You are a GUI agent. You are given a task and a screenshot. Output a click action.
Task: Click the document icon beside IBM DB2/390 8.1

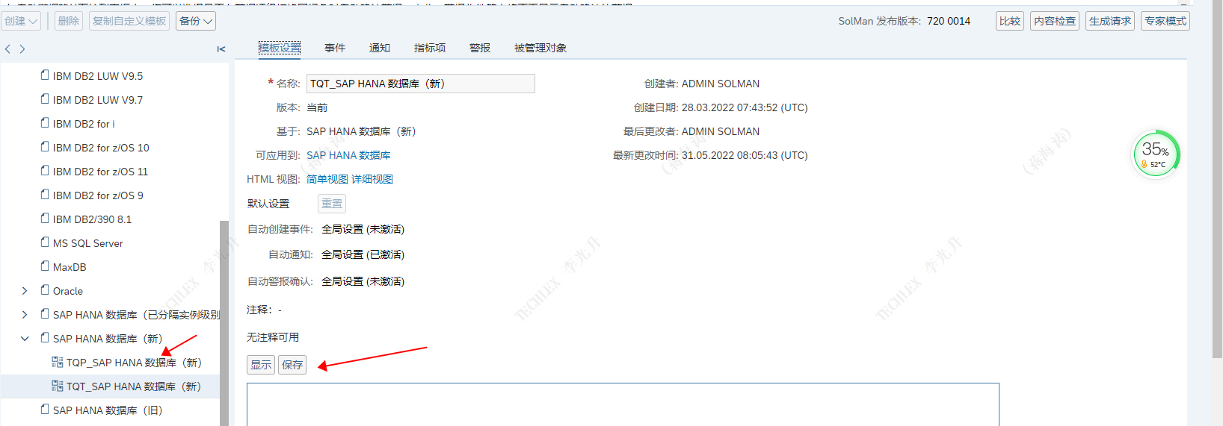45,219
